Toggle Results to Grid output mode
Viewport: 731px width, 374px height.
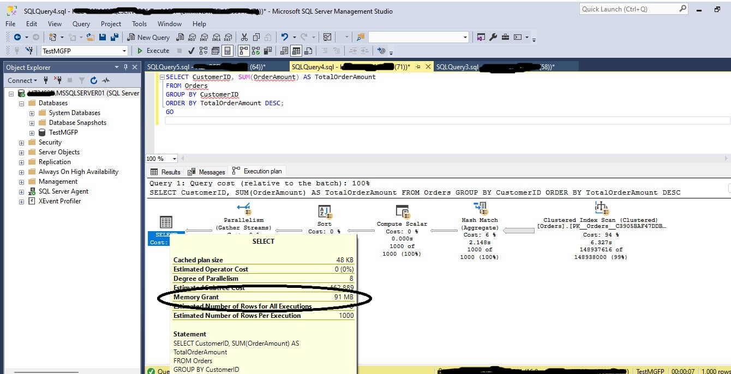click(296, 51)
